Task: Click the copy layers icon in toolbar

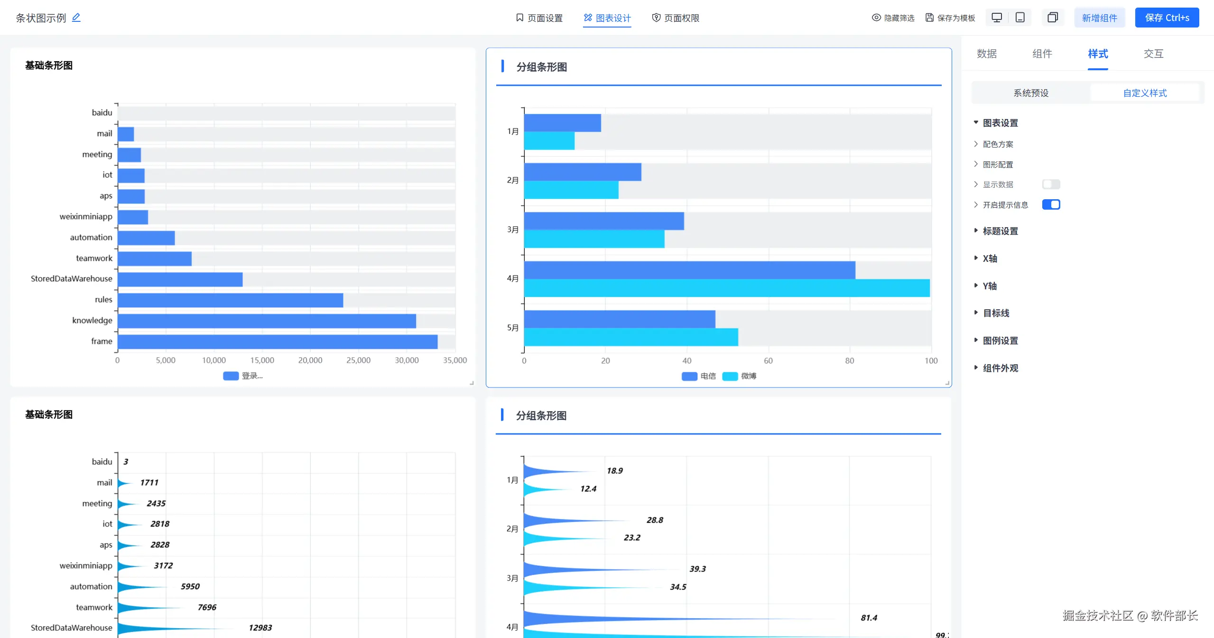Action: coord(1052,18)
